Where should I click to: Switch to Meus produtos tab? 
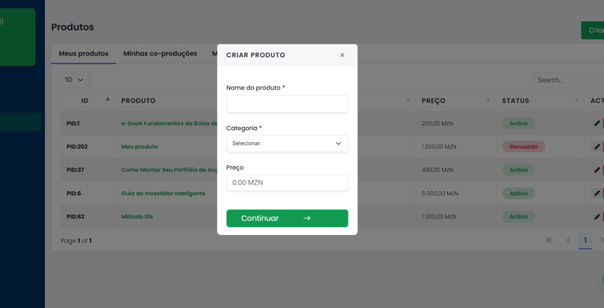(x=84, y=54)
